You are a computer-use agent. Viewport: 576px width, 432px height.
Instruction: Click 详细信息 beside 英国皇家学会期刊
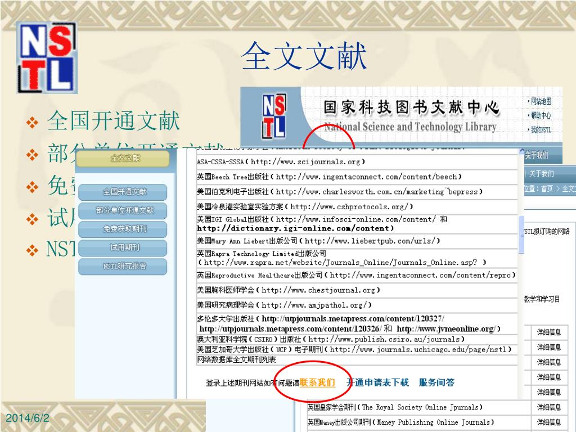click(549, 407)
